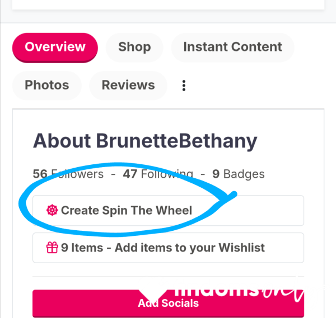Open the Reviews tab

coord(128,86)
